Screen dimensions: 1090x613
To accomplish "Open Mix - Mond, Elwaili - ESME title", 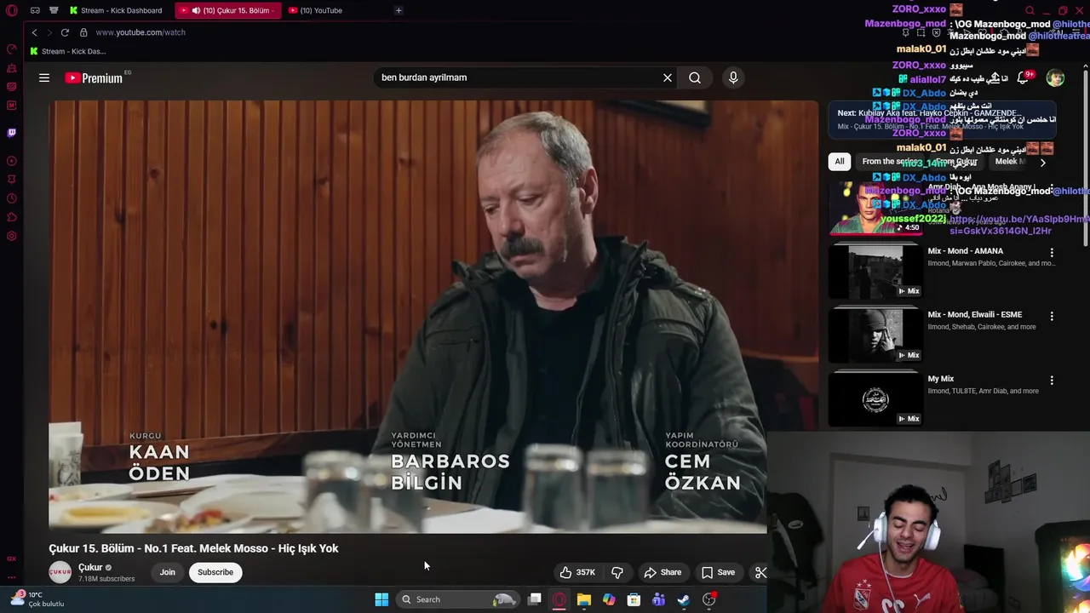I will [974, 315].
